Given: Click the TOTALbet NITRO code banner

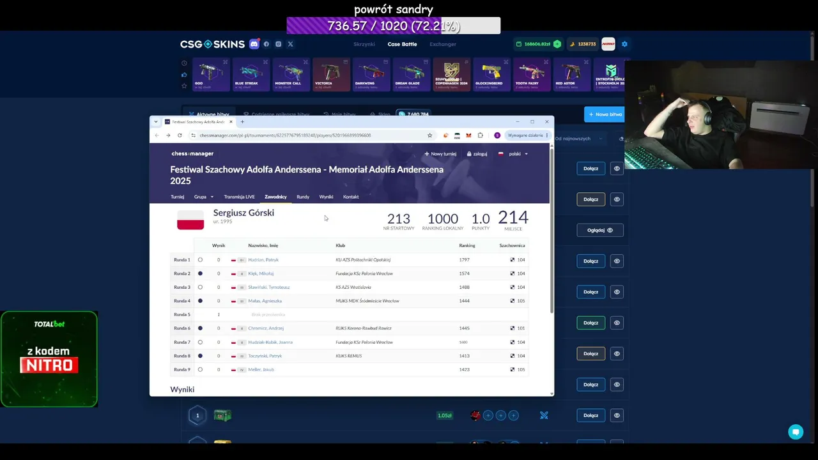Looking at the screenshot, I should [x=49, y=359].
